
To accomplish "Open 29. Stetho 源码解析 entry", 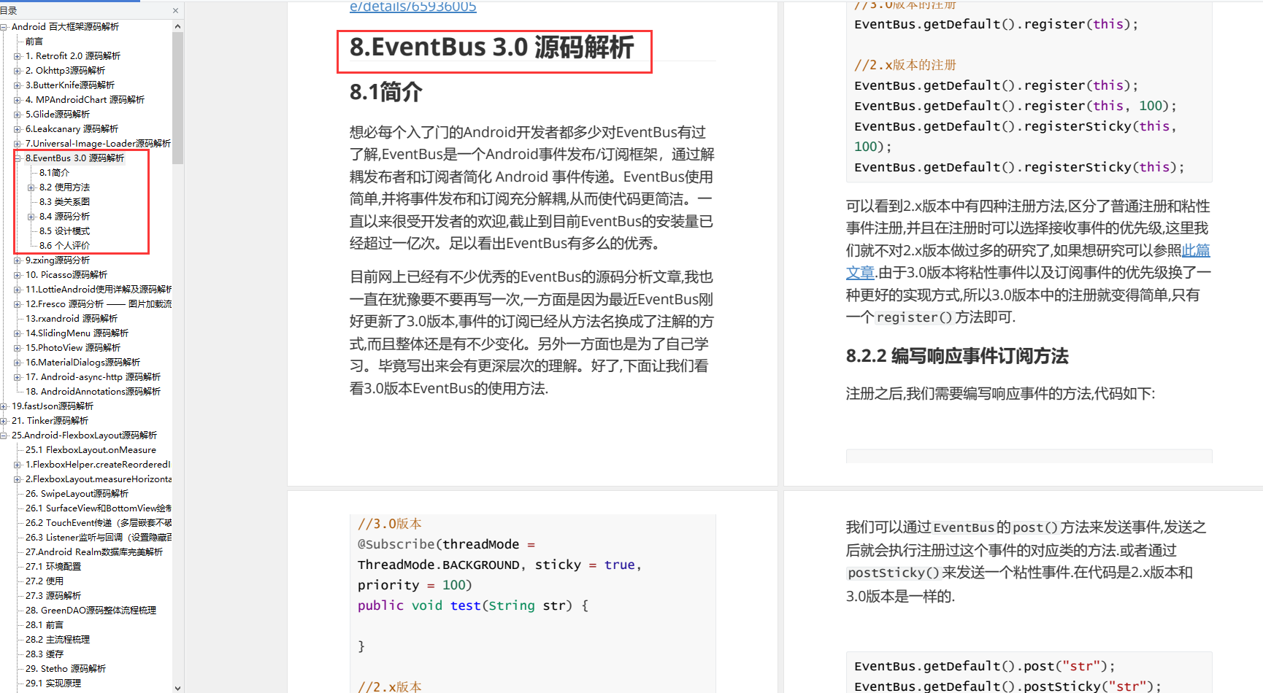I will coord(66,669).
